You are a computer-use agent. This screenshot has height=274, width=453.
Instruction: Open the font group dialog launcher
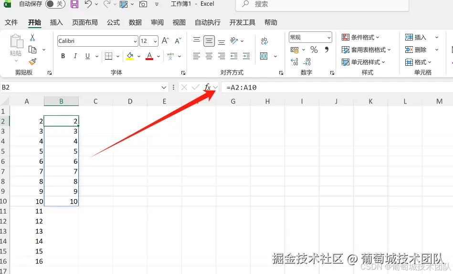pos(183,73)
